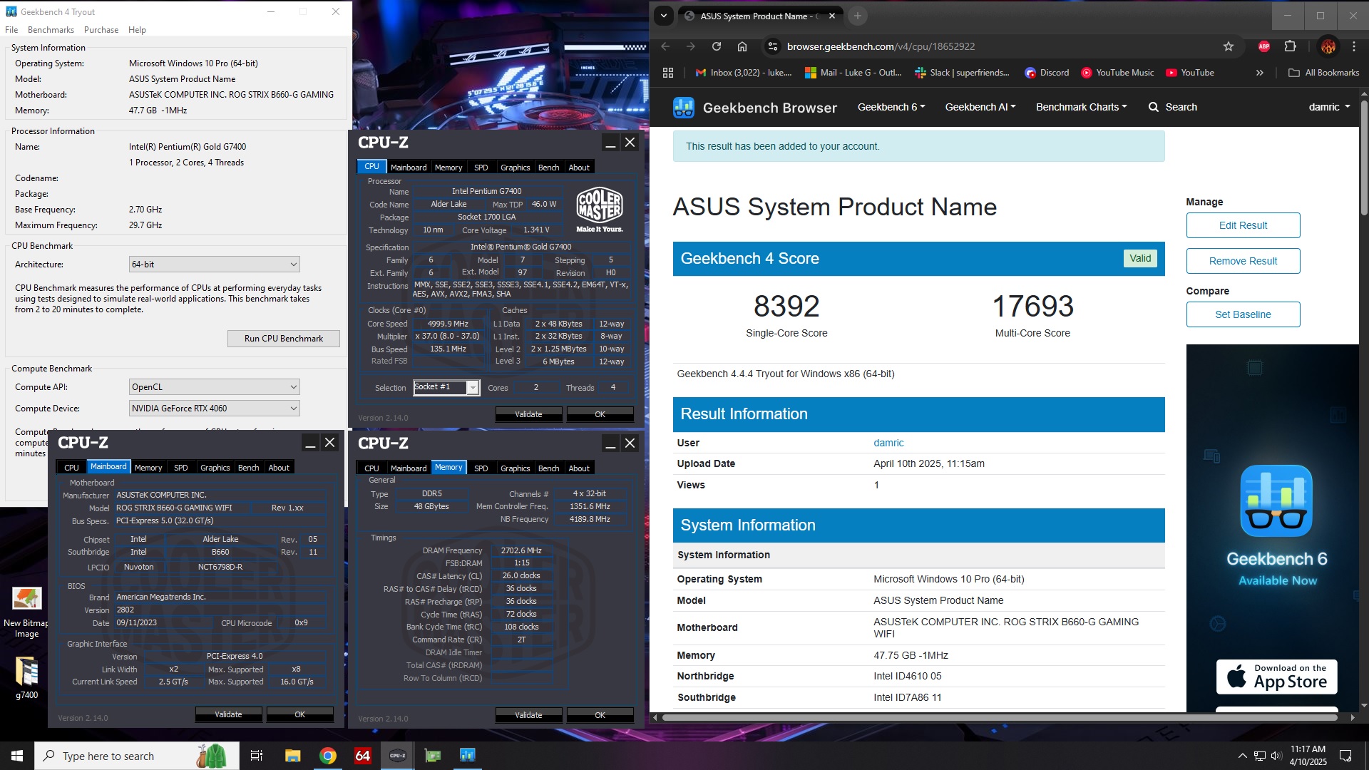1369x770 pixels.
Task: Open the Help menu in Geekbench 4
Action: (137, 30)
